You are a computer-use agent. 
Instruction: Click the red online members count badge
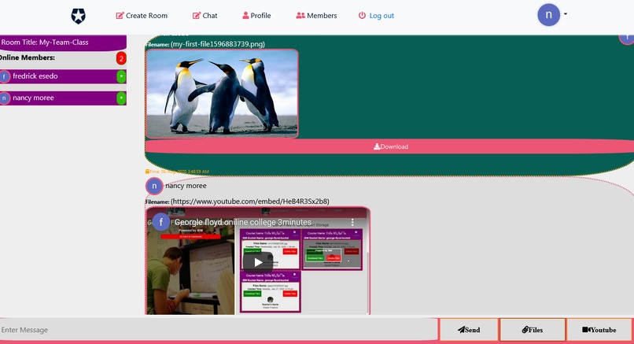[x=121, y=58]
